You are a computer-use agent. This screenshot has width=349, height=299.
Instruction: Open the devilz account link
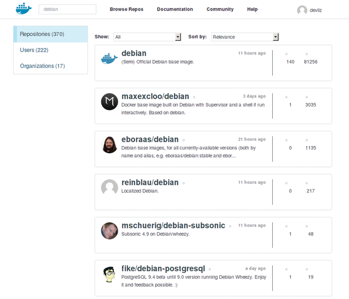[x=315, y=10]
